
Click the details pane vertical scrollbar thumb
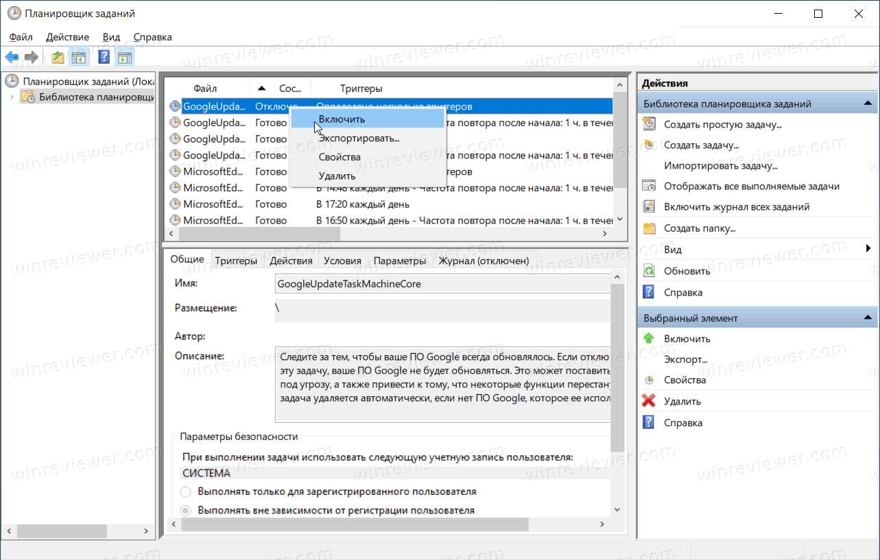pos(617,367)
